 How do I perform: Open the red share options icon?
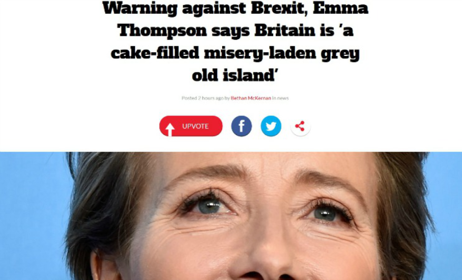click(x=300, y=126)
